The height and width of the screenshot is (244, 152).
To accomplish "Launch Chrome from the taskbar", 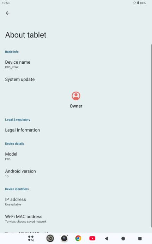I will pos(78,238).
